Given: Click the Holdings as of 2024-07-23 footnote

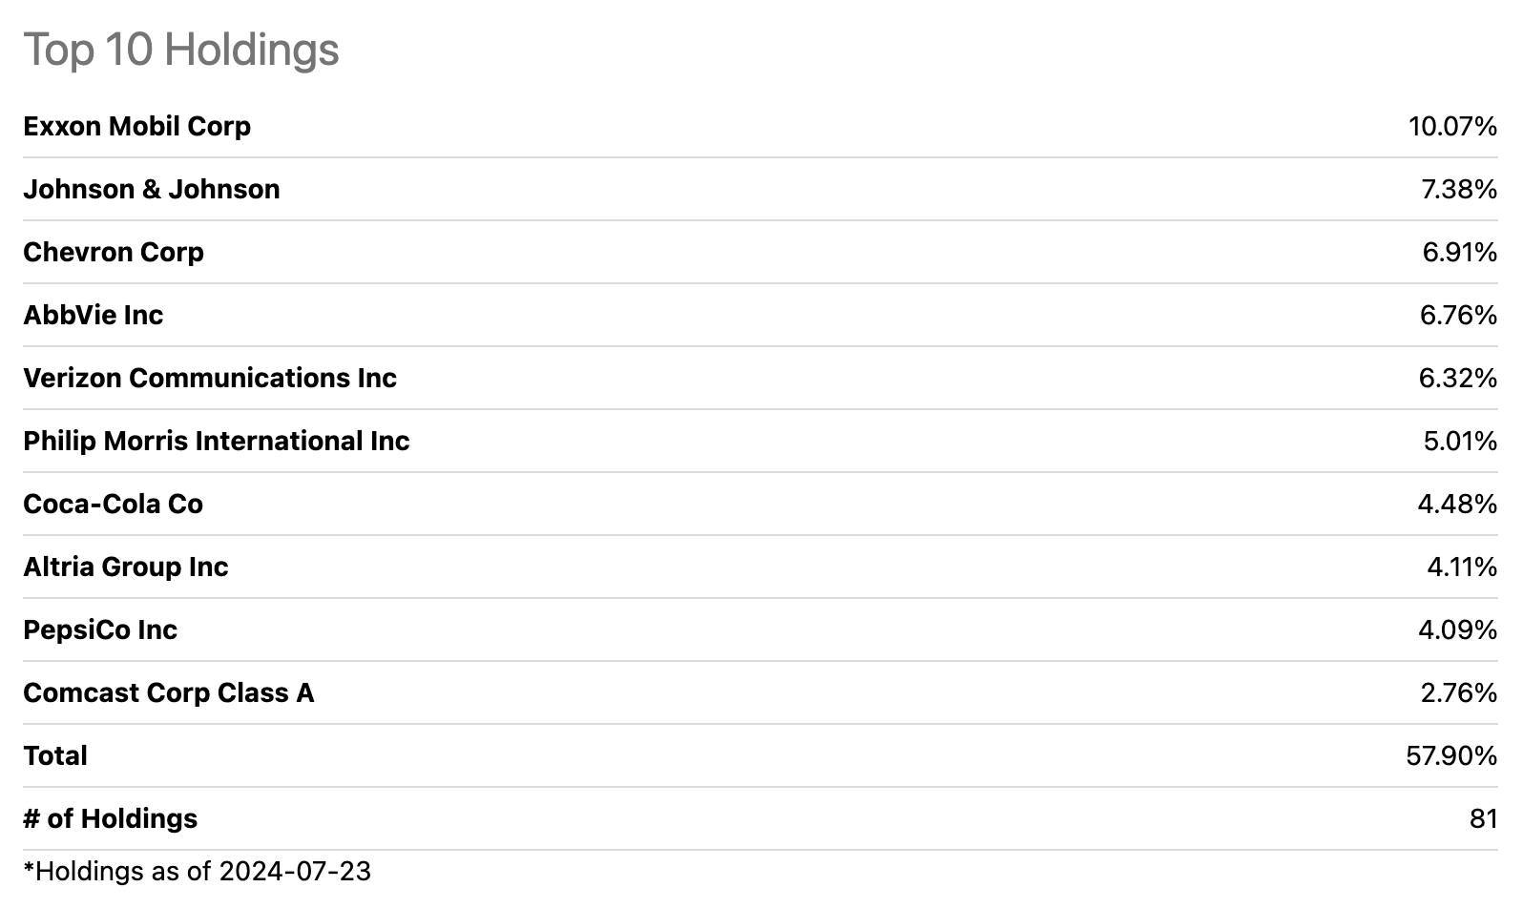Looking at the screenshot, I should (197, 872).
